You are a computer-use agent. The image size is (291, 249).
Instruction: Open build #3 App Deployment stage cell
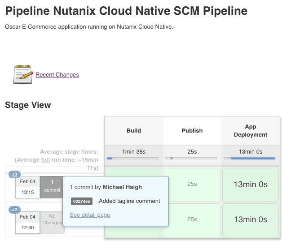tap(251, 185)
